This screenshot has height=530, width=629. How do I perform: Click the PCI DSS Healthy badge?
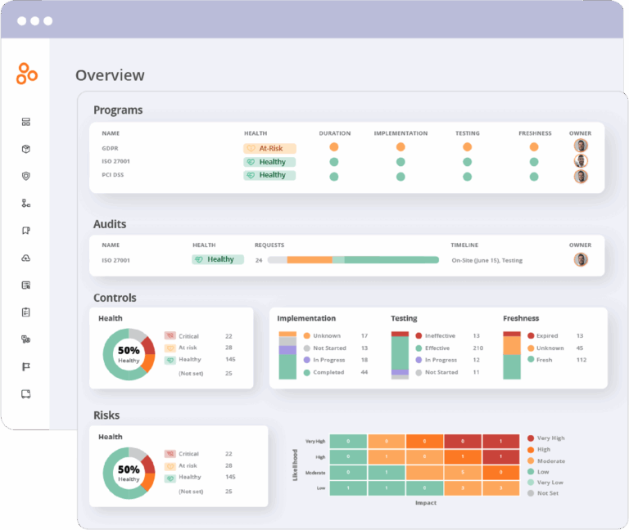tap(269, 175)
